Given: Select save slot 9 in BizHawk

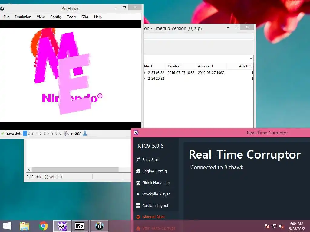Looking at the screenshot, I should point(56,133).
